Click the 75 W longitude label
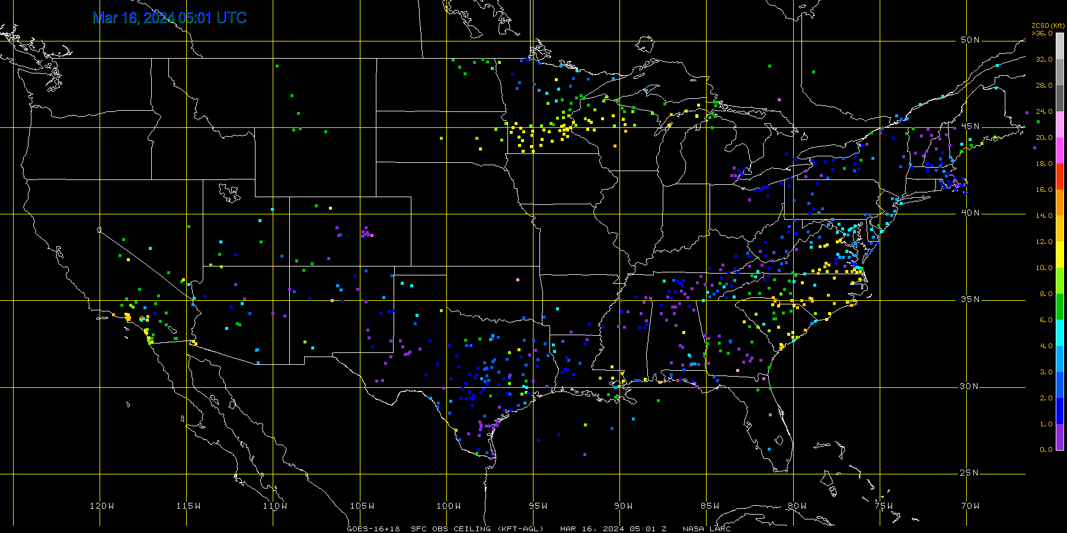This screenshot has width=1067, height=533. click(884, 506)
